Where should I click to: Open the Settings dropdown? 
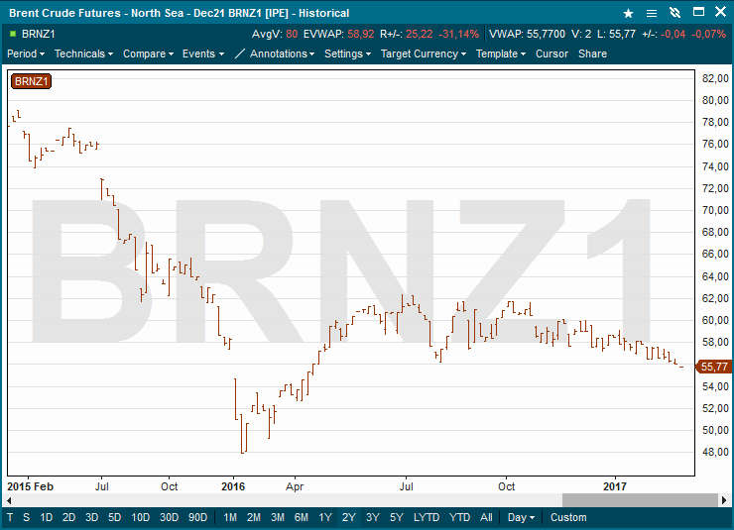pyautogui.click(x=348, y=53)
